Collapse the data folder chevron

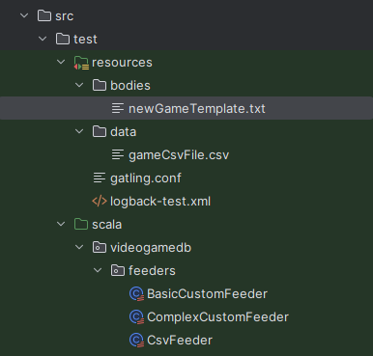[79, 131]
